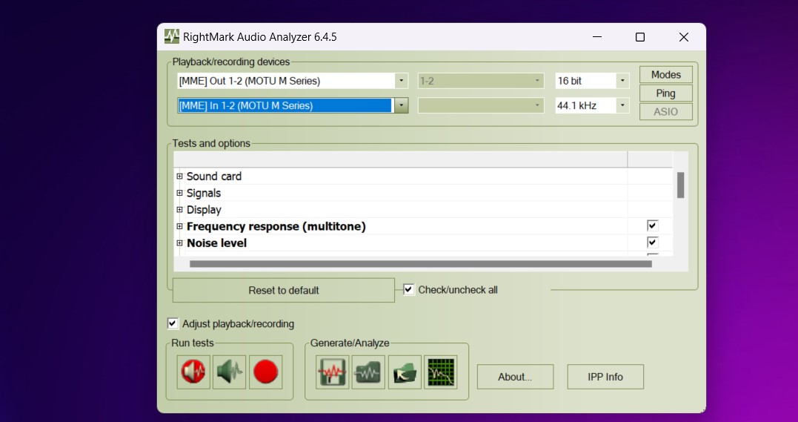The height and width of the screenshot is (422, 798).
Task: Click the empty disabled recording channel dropdown
Action: click(x=480, y=105)
